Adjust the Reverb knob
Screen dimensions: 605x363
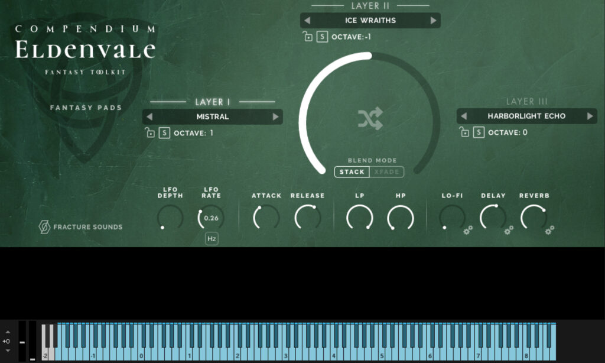534,217
